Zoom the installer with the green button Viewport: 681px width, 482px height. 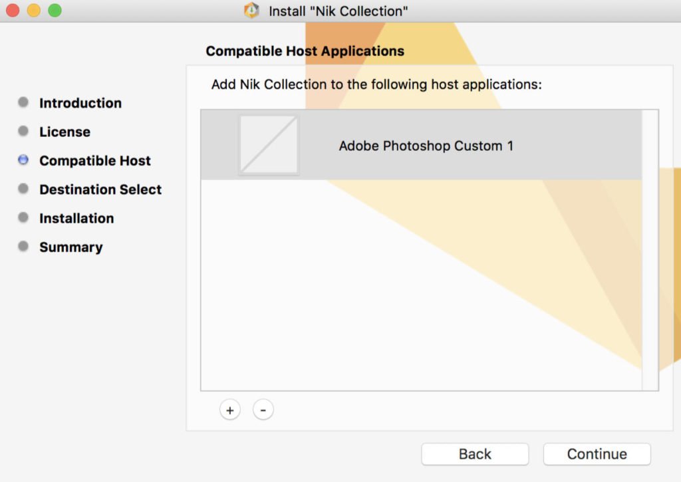pos(55,10)
